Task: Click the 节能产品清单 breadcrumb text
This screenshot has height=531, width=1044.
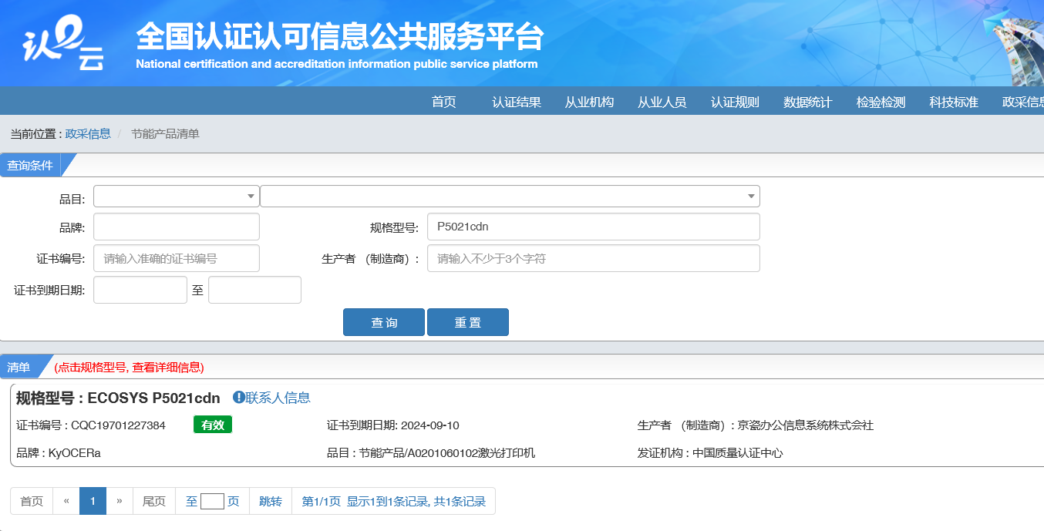Action: (x=165, y=134)
